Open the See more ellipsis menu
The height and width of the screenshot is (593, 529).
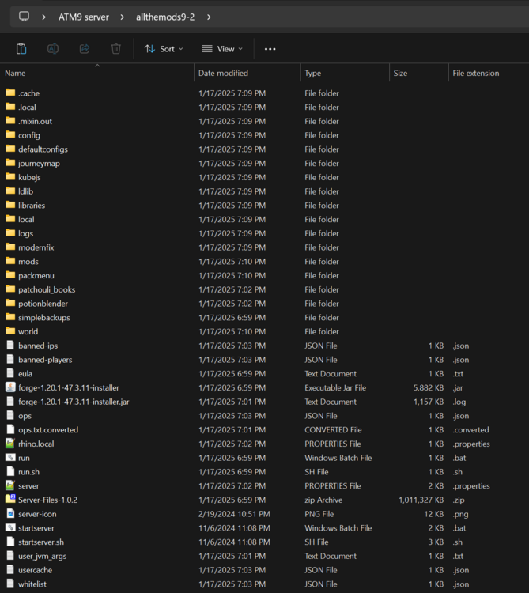270,49
